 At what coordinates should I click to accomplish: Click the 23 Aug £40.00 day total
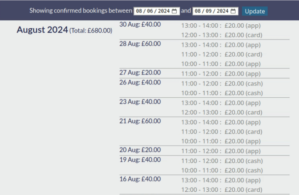[140, 102]
